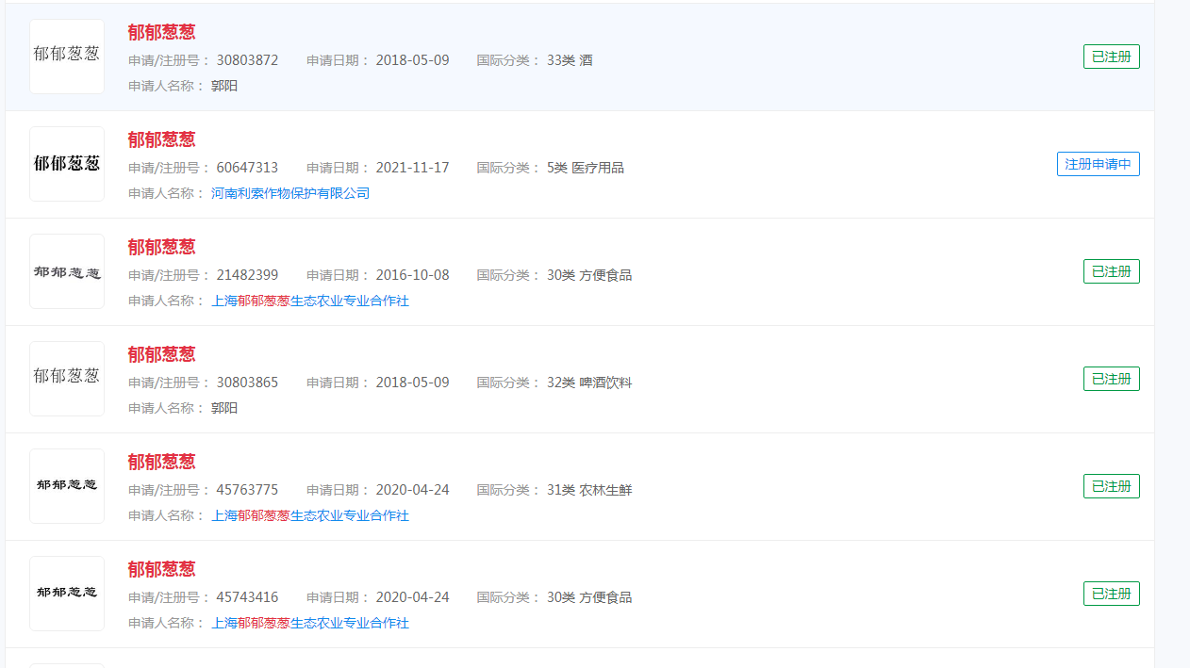
Task: Open applicant 上海郁郁葱葱生态农业专业合作社 in the 21482399 row
Action: pyautogui.click(x=309, y=301)
